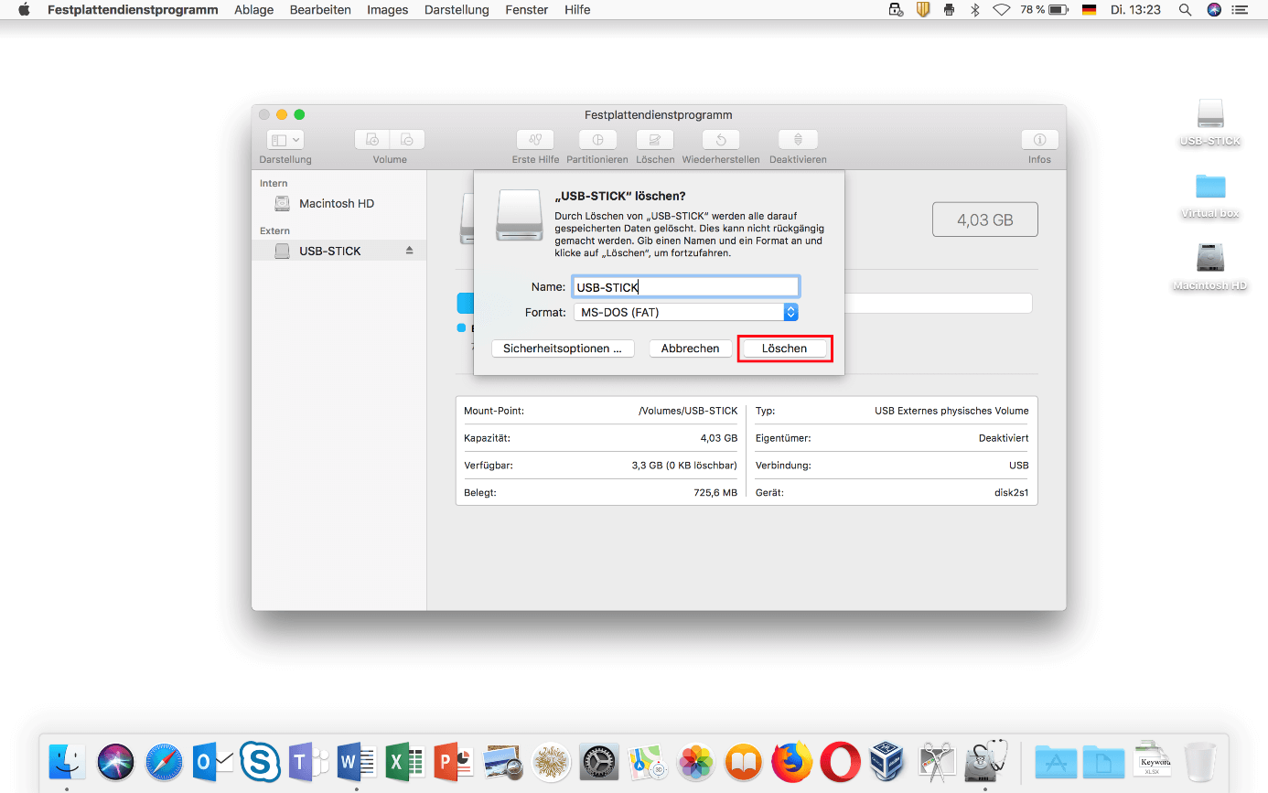Click the add volume toolbar icon

(x=372, y=140)
